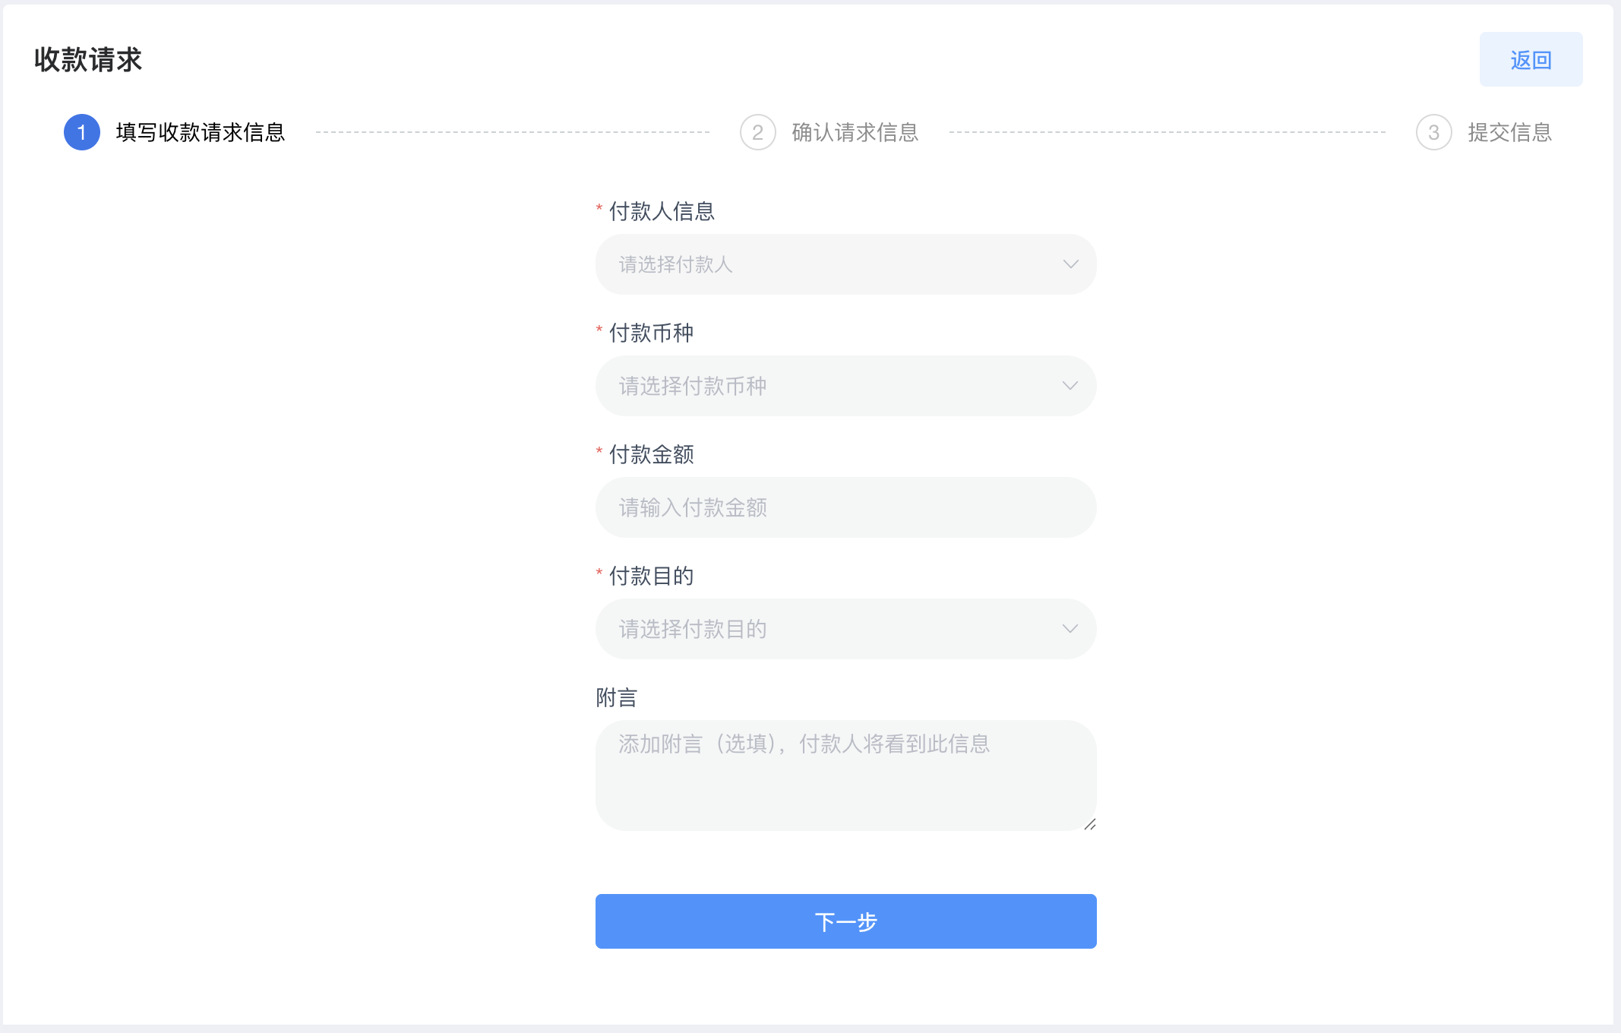Click the chevron in 付款目的 field
The width and height of the screenshot is (1621, 1033).
(x=1070, y=629)
